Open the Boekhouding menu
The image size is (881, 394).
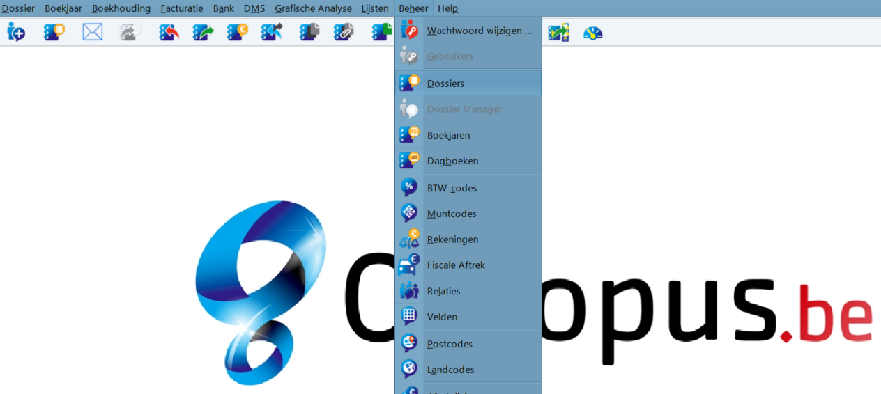(x=121, y=8)
